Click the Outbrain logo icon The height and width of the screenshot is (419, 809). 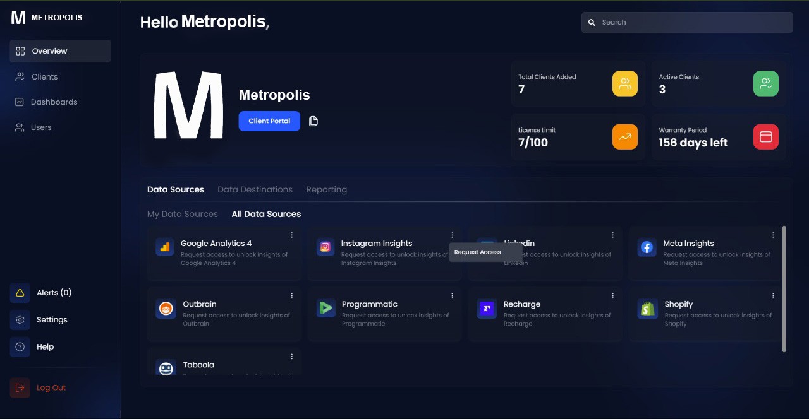(166, 309)
